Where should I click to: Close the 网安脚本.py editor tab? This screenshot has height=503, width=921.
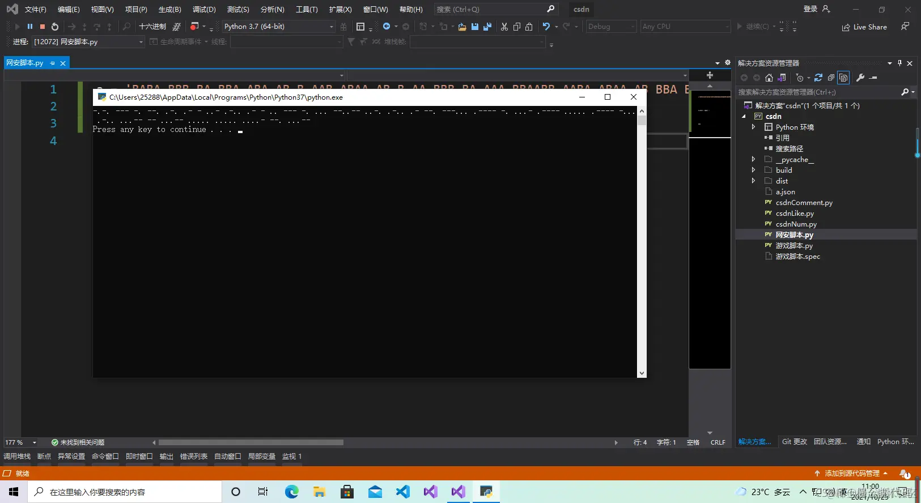click(63, 63)
